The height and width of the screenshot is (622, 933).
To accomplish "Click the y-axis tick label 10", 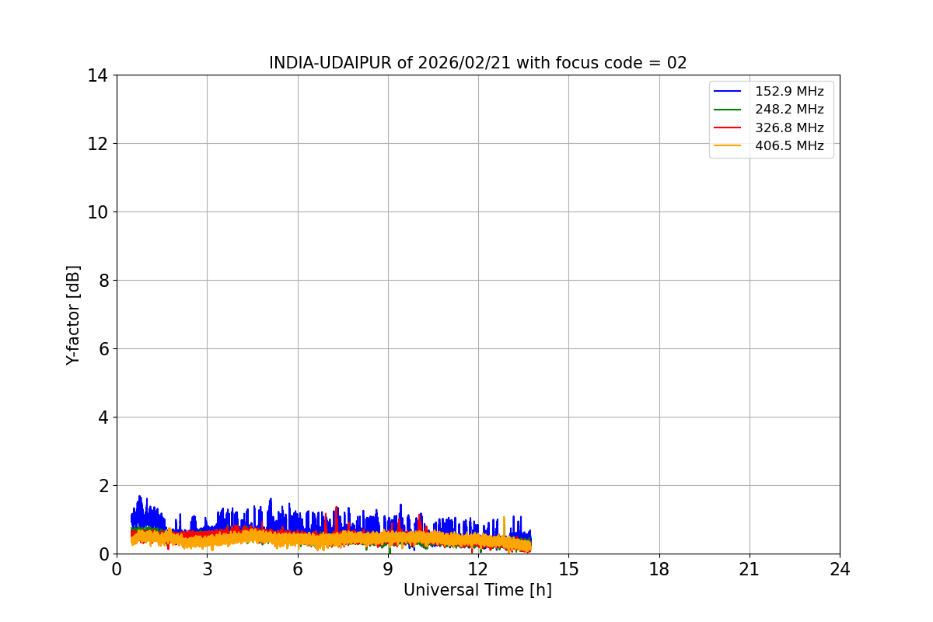I will click(97, 212).
